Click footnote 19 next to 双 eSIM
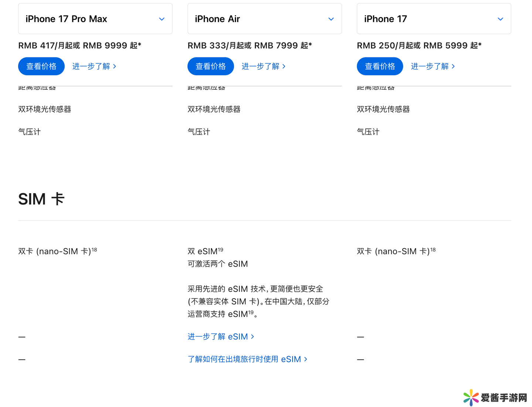 221,250
